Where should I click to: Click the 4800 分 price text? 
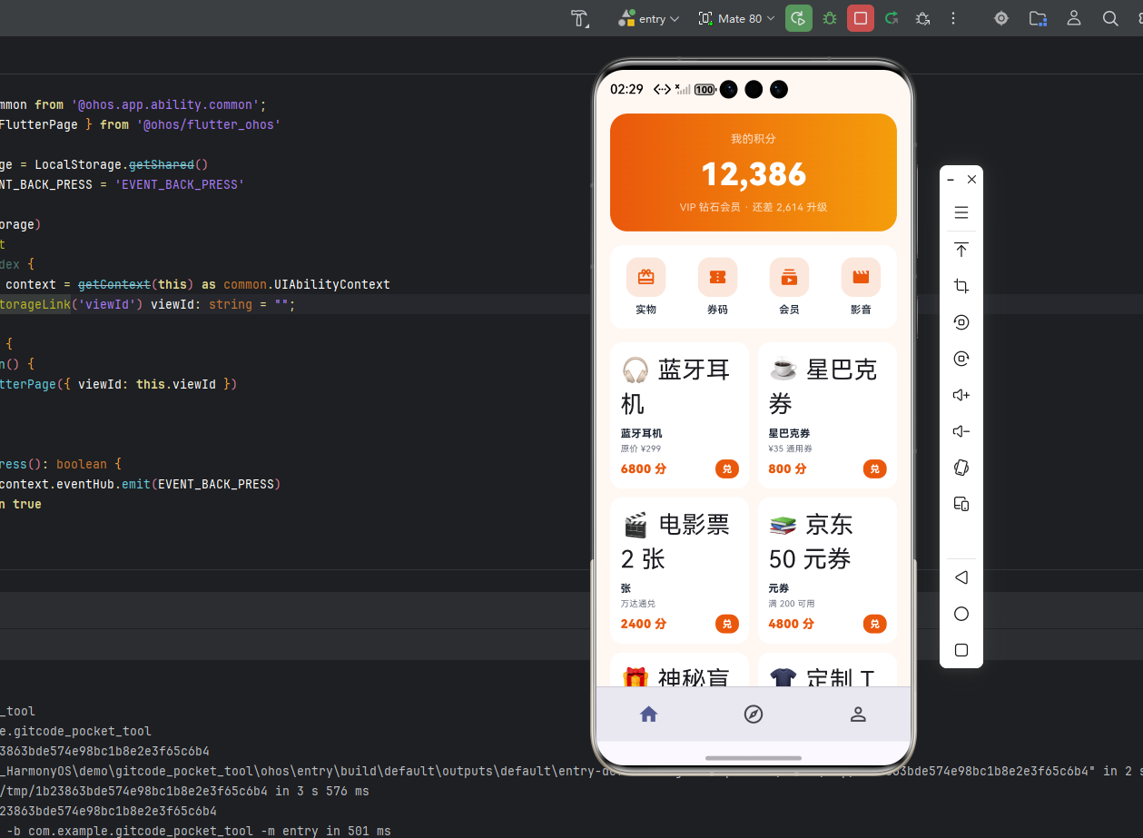pyautogui.click(x=792, y=624)
